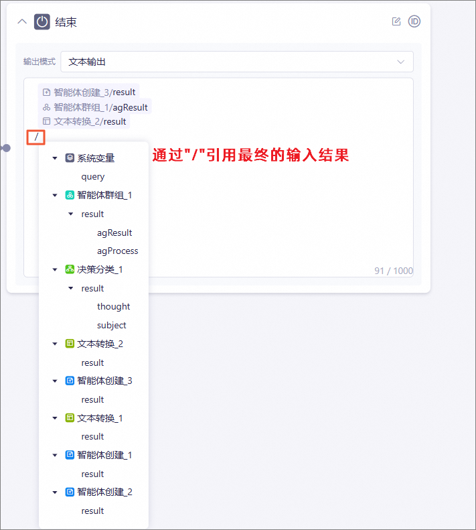Click the 智能体创建_3/result reference tag
The height and width of the screenshot is (530, 476).
point(89,92)
